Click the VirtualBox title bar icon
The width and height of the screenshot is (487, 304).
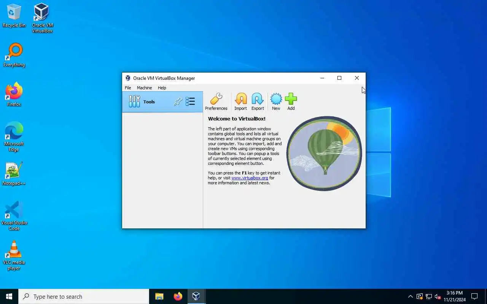[x=128, y=78]
